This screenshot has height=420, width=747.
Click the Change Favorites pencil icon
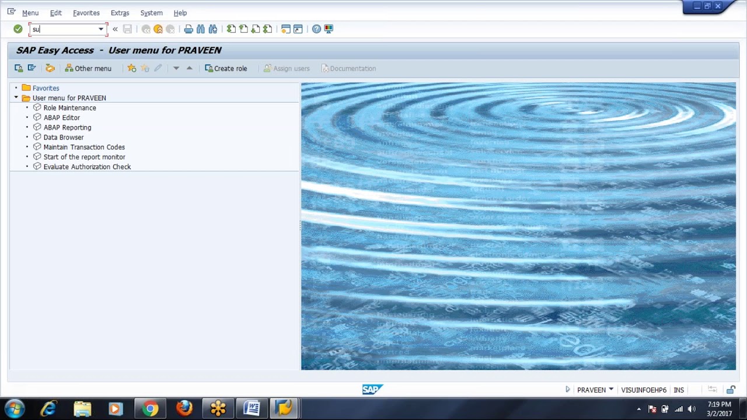[158, 68]
